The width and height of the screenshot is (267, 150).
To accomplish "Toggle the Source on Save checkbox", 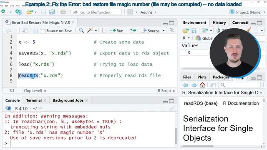I will coord(43,31).
